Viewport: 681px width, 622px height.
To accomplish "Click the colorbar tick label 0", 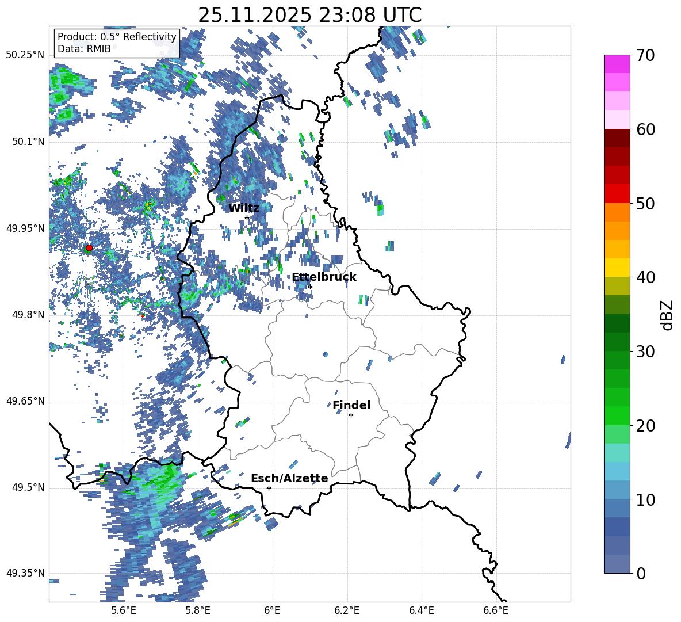I will pyautogui.click(x=641, y=573).
